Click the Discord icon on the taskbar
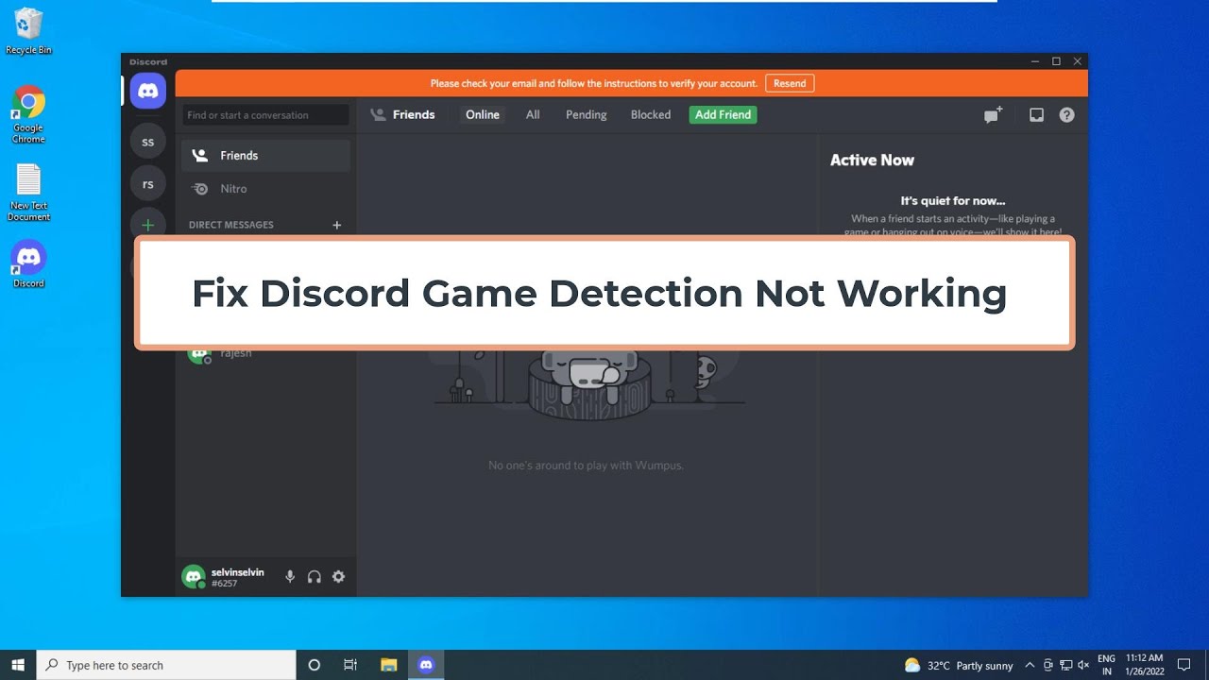This screenshot has height=680, width=1209. click(x=426, y=665)
